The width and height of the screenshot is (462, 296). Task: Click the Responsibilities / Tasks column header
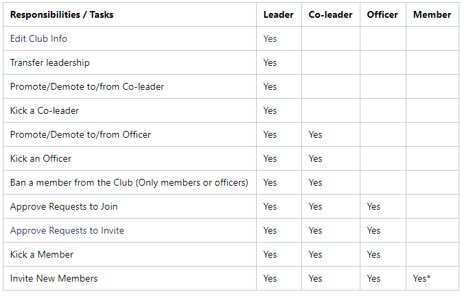point(62,14)
